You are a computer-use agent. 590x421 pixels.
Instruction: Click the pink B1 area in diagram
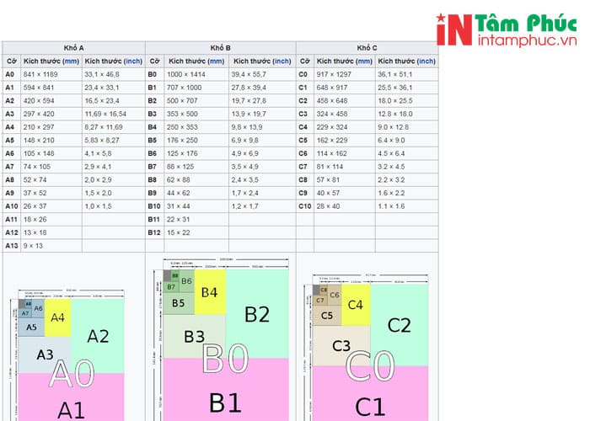pyautogui.click(x=224, y=402)
